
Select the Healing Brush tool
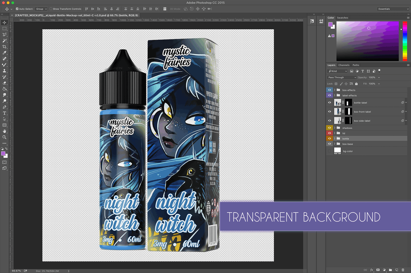click(4, 59)
